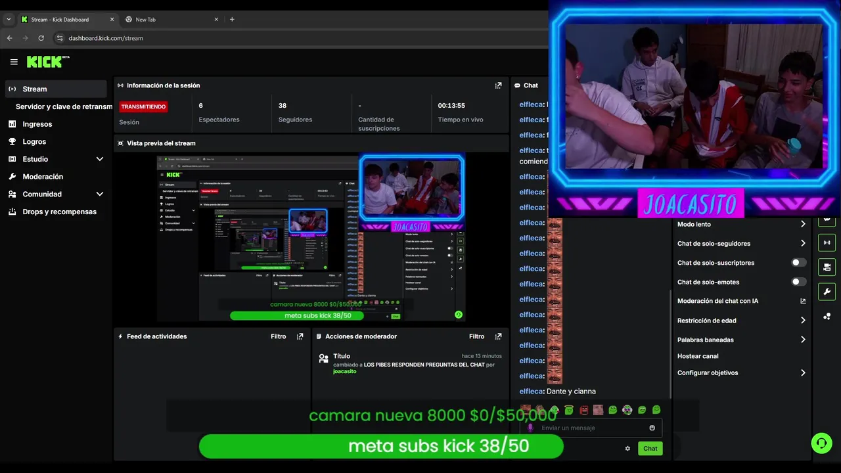Screen dimensions: 841x473
Task: Click chat message 'Dante y cianna'
Action: click(x=571, y=392)
